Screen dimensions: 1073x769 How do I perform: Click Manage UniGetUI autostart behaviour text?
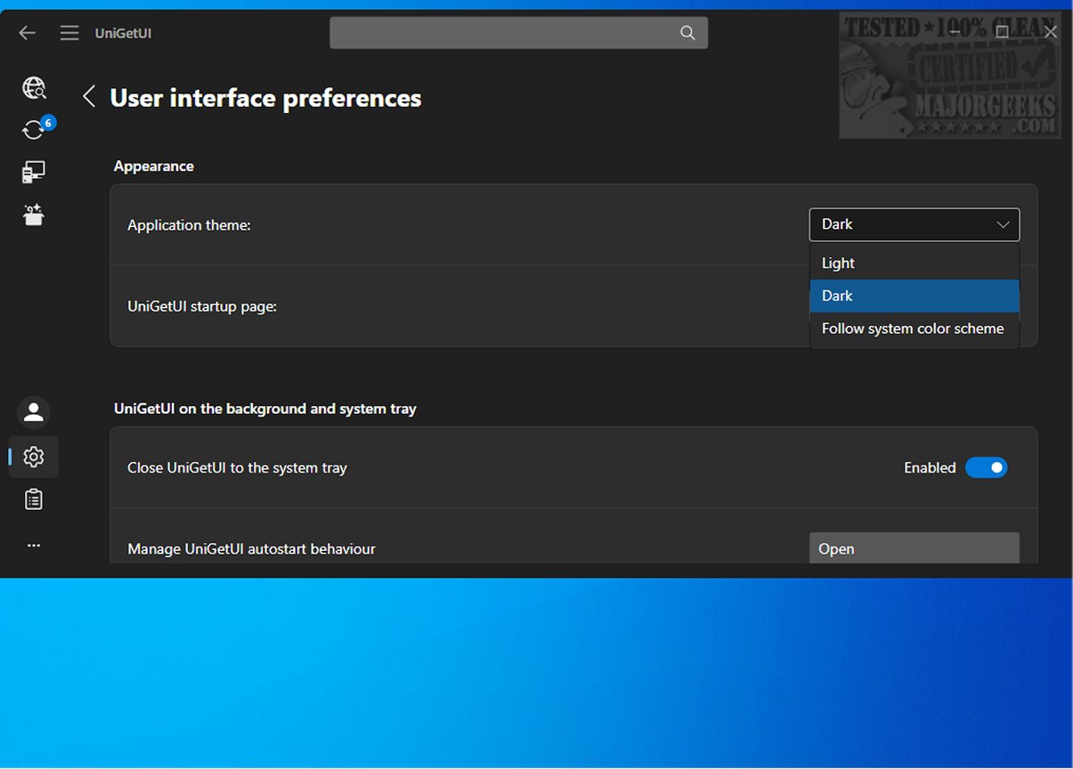[x=251, y=549]
